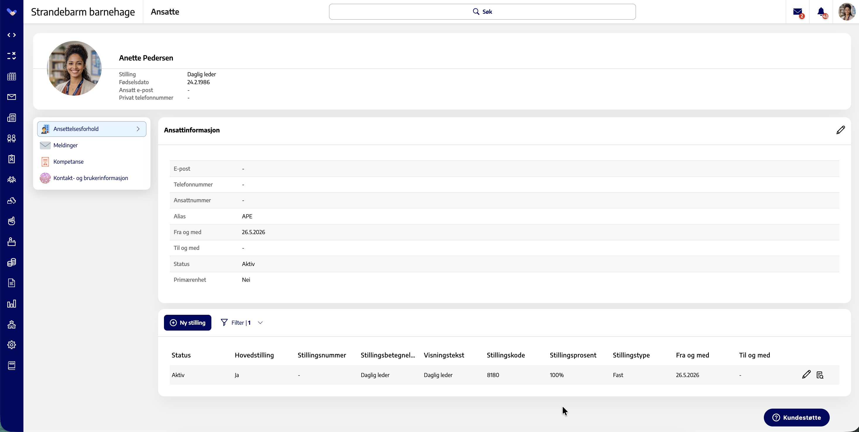Screen dimensions: 859x432
Task: Open the Kundestøtte support button
Action: coord(796,417)
